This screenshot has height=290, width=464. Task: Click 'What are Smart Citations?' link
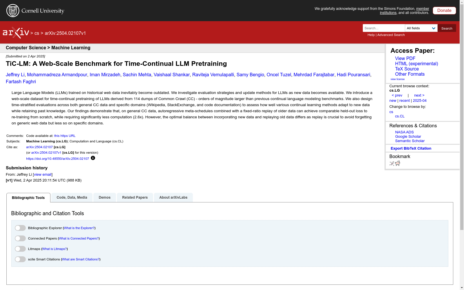[x=81, y=259]
